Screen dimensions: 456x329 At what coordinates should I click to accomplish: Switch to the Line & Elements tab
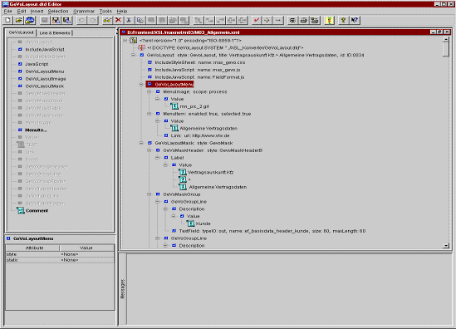[55, 33]
